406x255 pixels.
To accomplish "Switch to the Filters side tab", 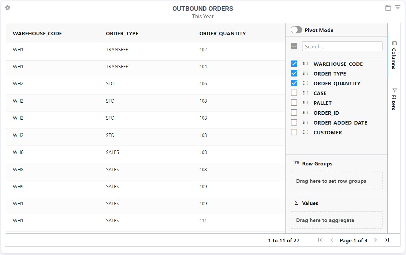I will coord(394,99).
